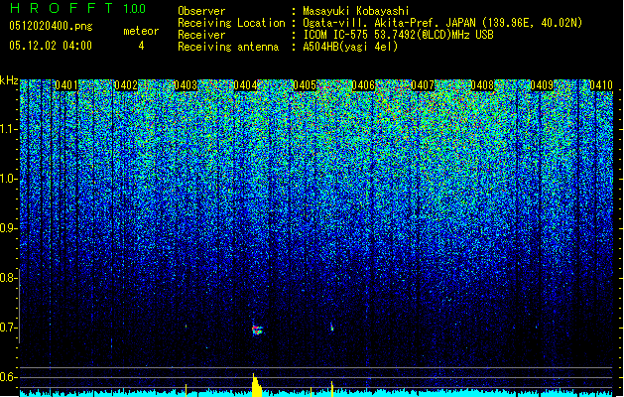
Task: Click the 0404 time marker label
Action: (x=245, y=85)
